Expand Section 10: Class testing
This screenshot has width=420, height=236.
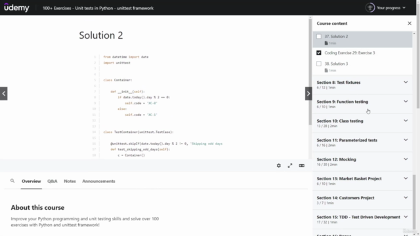coord(362,123)
